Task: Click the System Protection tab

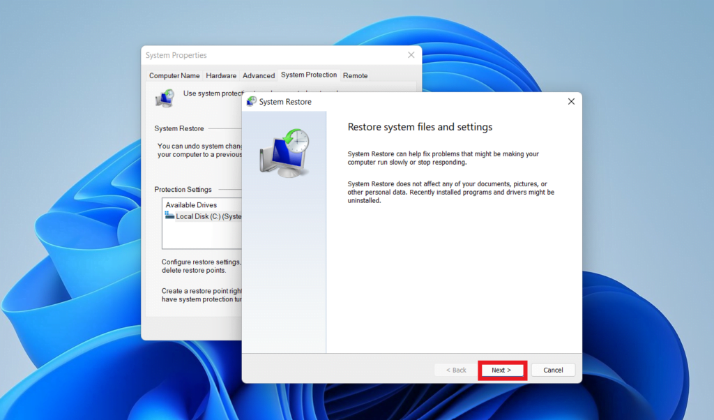Action: tap(309, 75)
